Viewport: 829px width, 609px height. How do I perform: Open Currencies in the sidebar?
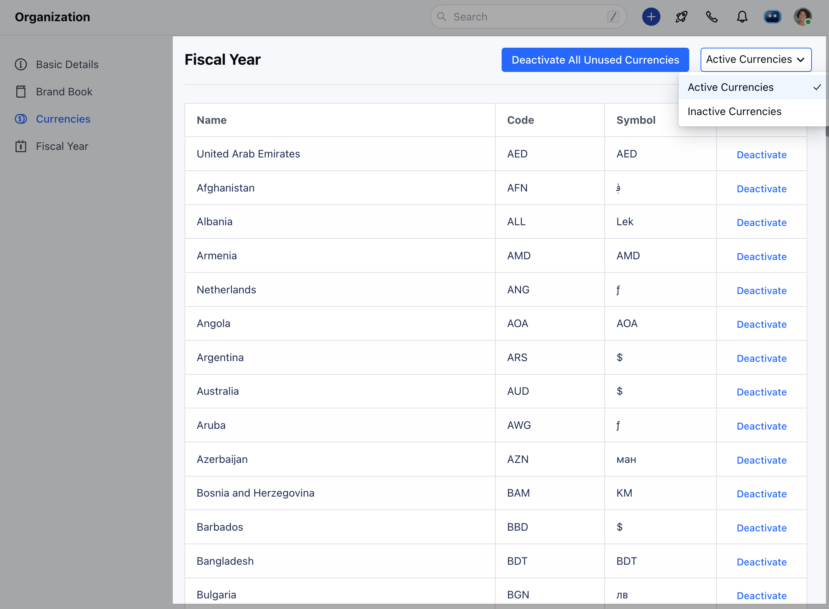pos(63,119)
